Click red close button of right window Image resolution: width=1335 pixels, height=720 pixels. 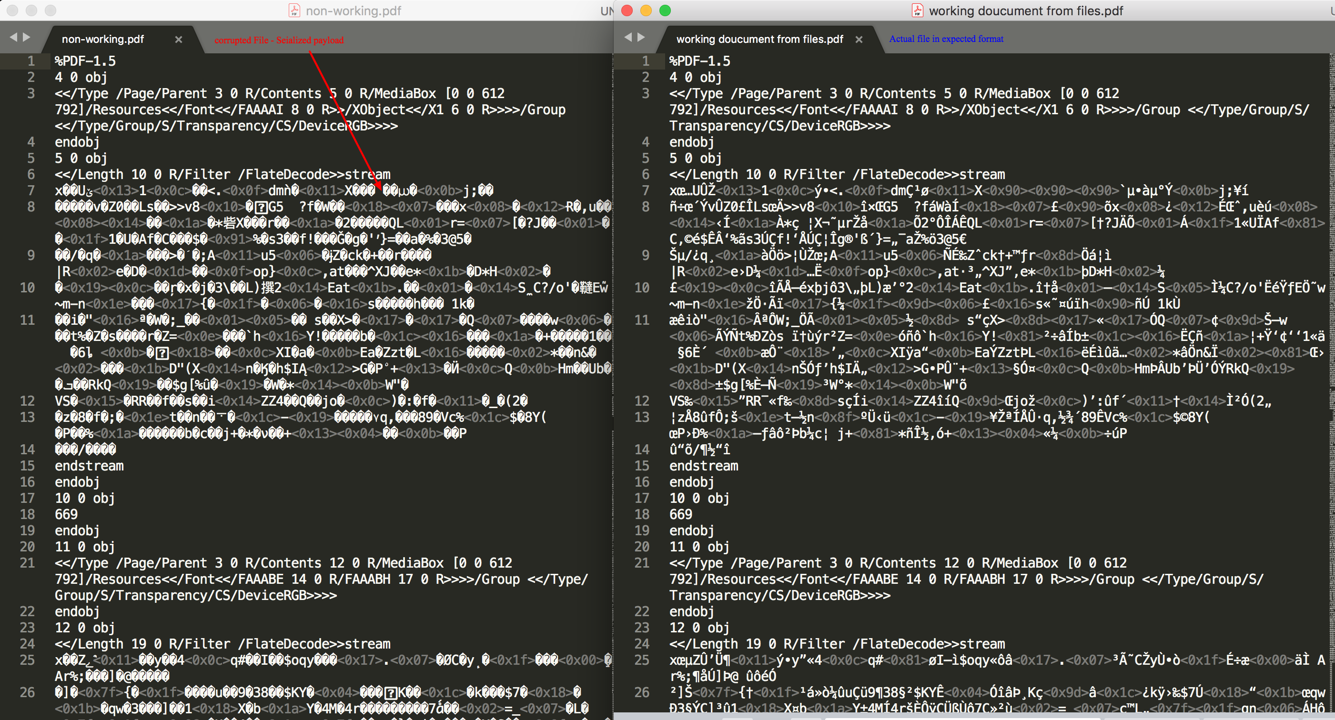627,10
